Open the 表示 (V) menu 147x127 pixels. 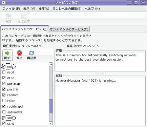(29, 9)
